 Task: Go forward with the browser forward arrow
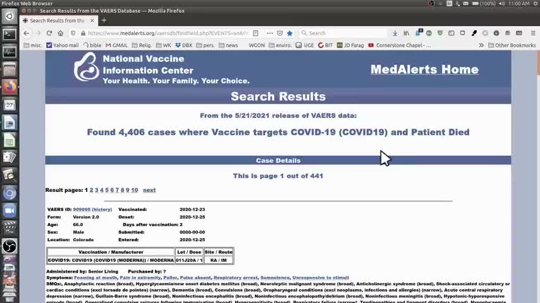(x=38, y=33)
